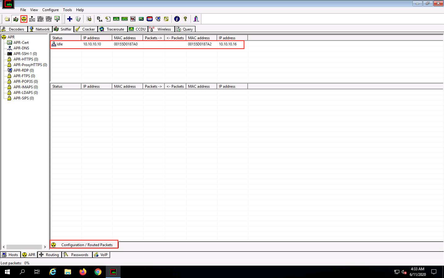Switch to the Routing bottom tab

(x=49, y=255)
